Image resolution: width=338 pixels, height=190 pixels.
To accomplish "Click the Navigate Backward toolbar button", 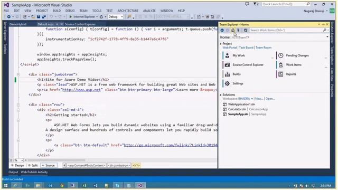I will point(8,16).
